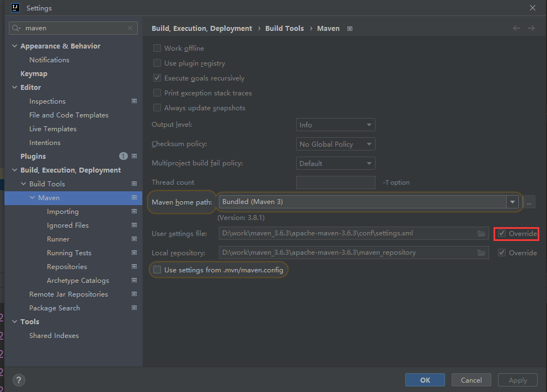Click the OK button
Screen dimensions: 547x392
425,380
